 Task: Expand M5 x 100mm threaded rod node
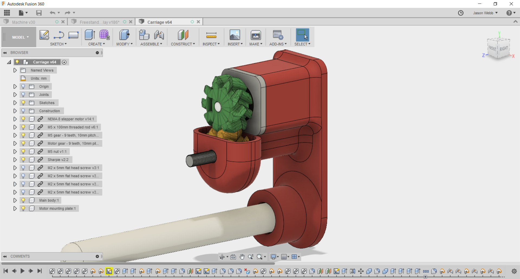(x=15, y=127)
